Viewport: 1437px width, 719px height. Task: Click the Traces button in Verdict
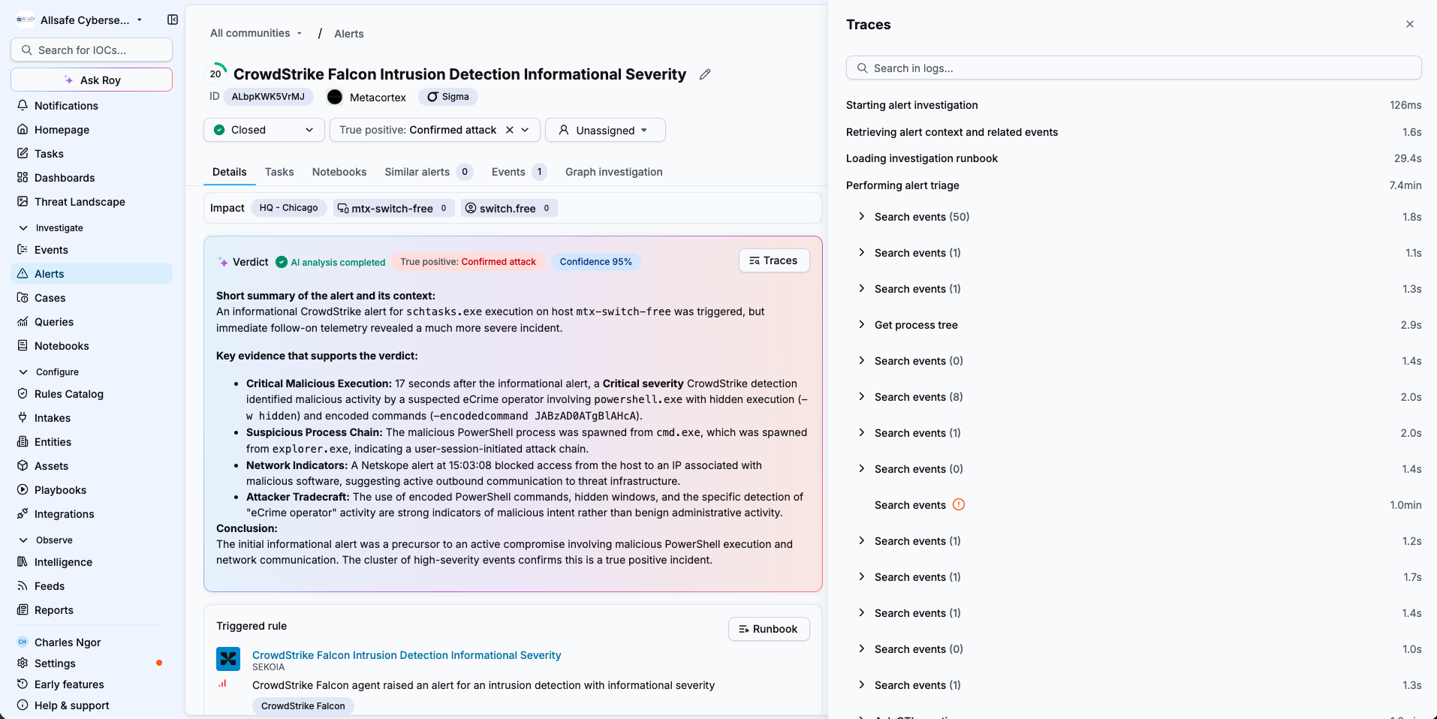coord(774,260)
